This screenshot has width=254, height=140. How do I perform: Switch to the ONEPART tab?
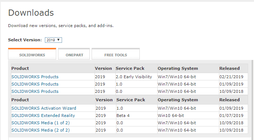click(x=74, y=54)
